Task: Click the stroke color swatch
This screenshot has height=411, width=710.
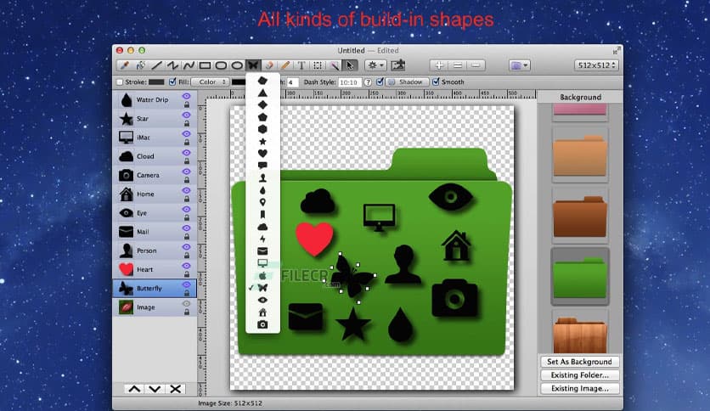Action: point(156,82)
